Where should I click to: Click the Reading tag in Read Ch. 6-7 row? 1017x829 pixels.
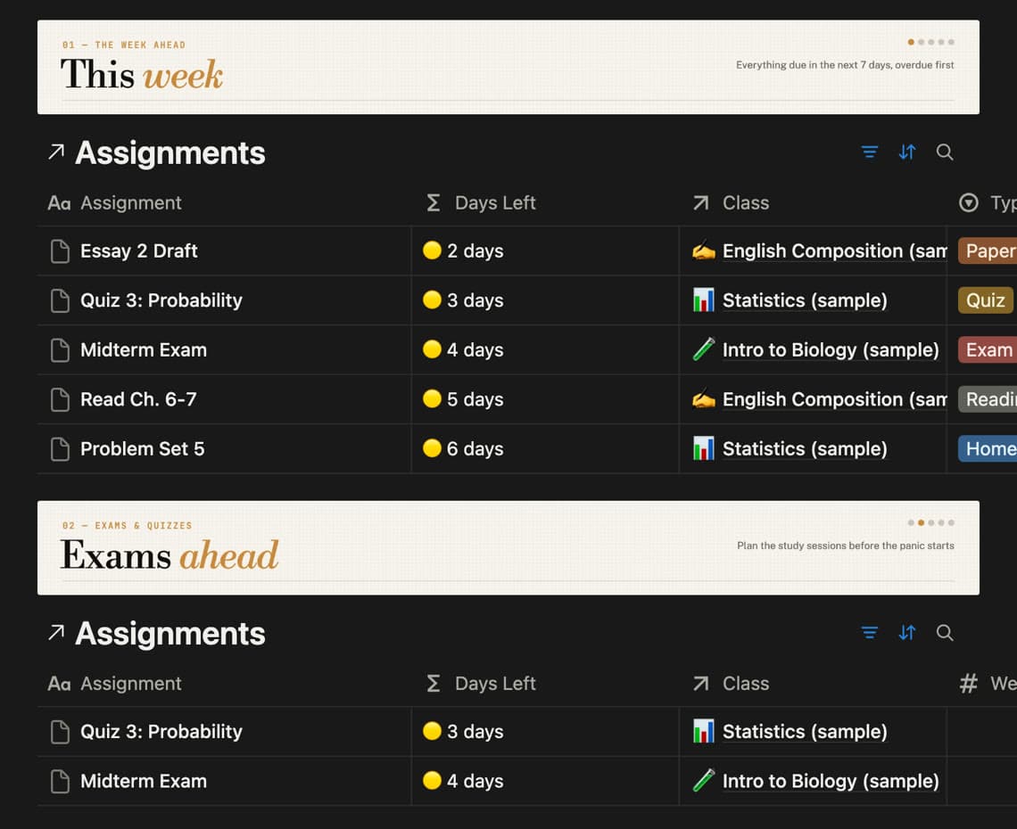click(x=988, y=399)
